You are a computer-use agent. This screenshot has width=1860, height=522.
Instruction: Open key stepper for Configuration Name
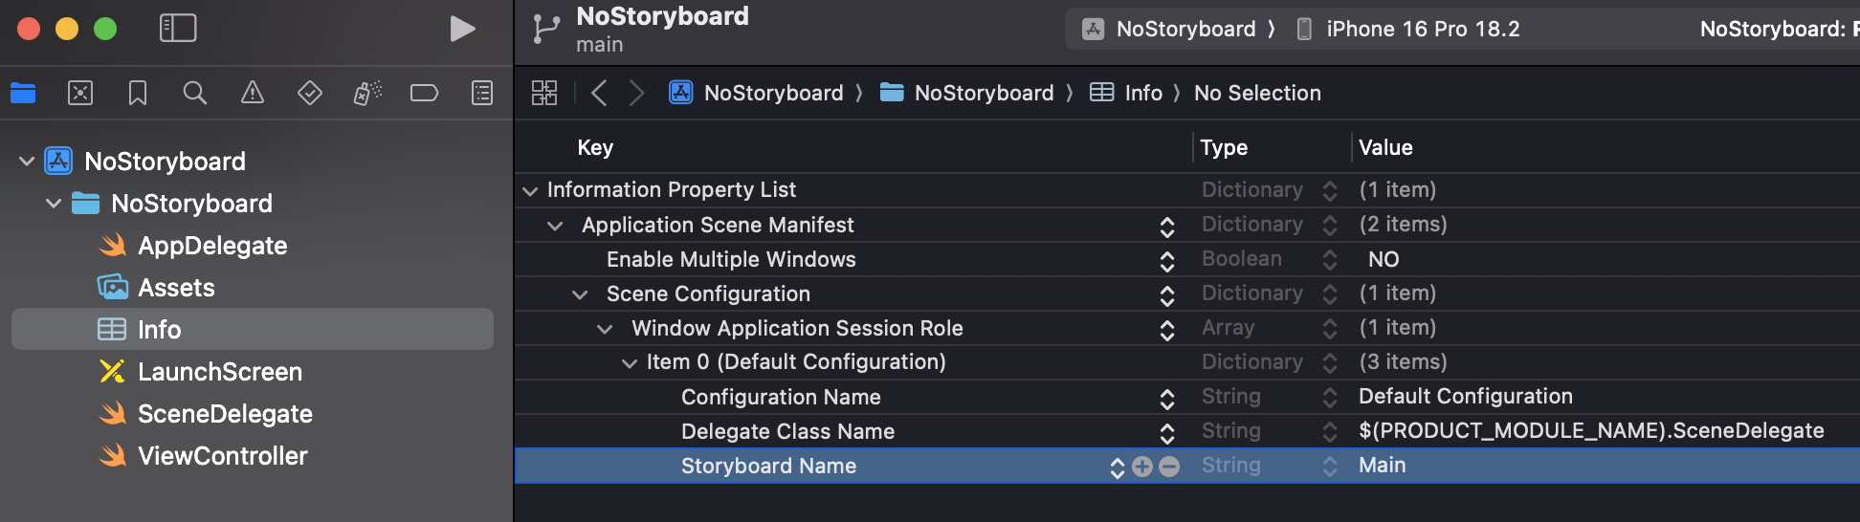1167,399
